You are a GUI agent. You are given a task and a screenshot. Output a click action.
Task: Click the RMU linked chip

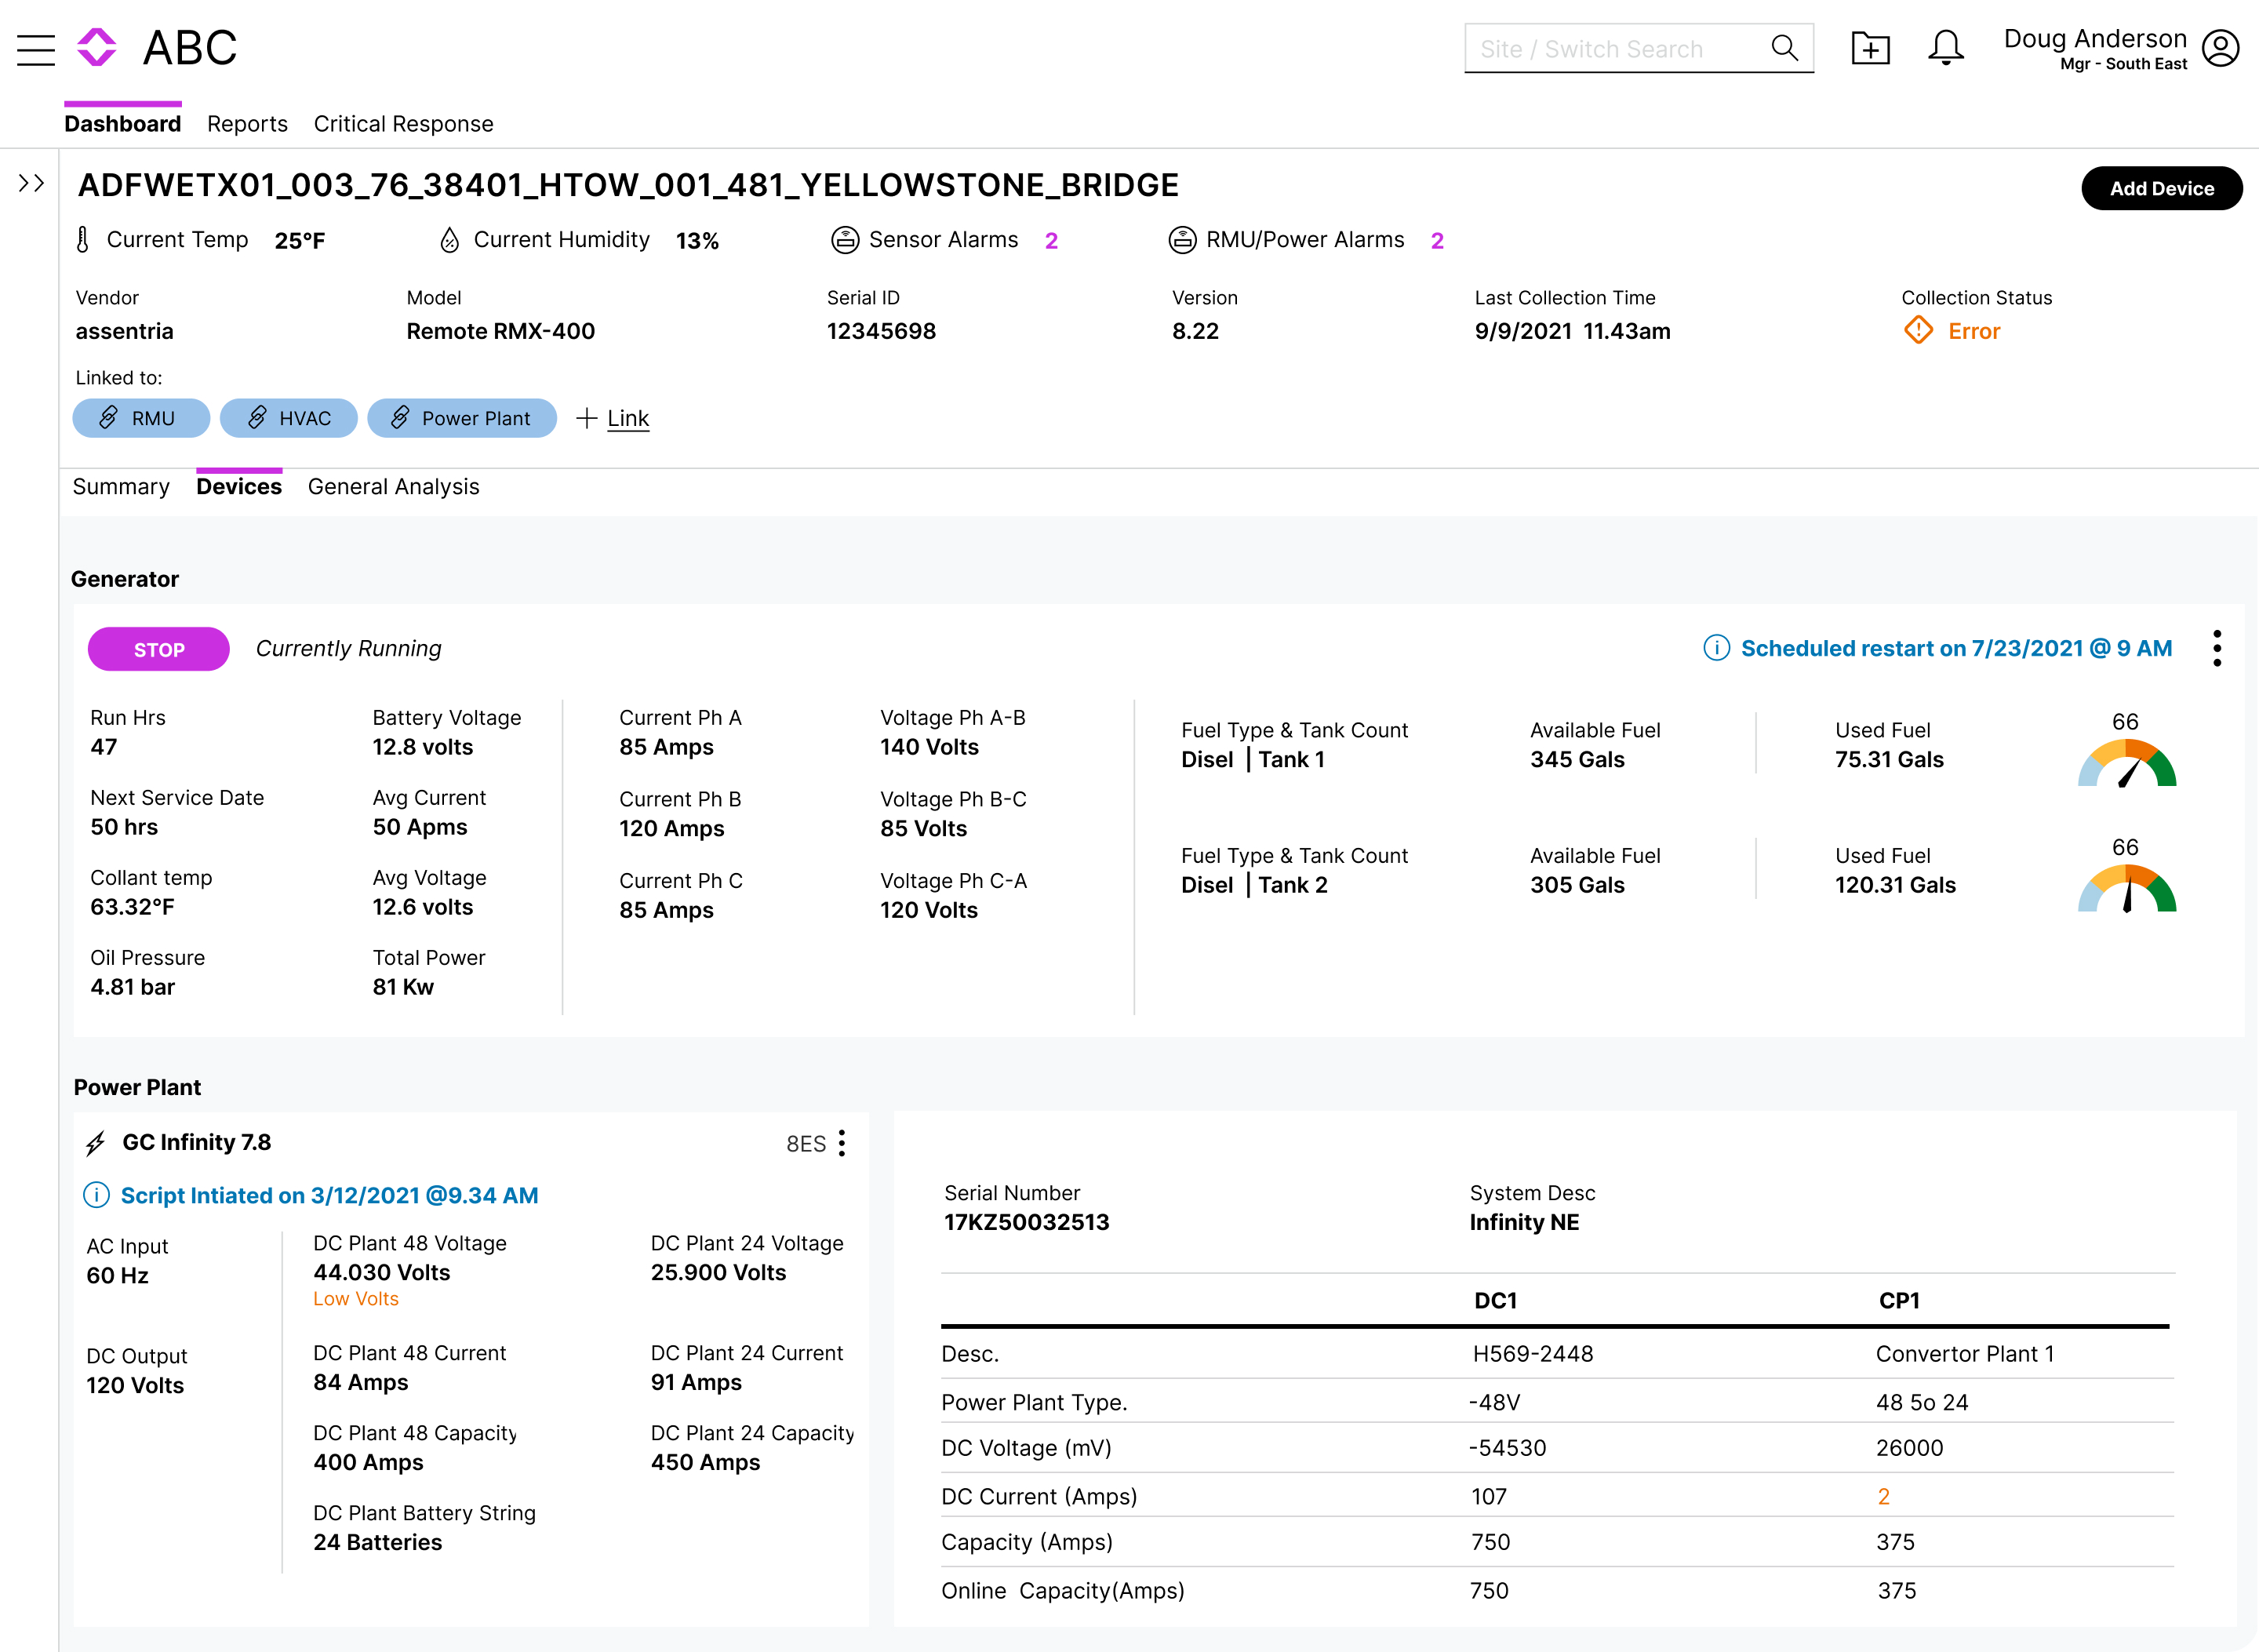pos(141,418)
